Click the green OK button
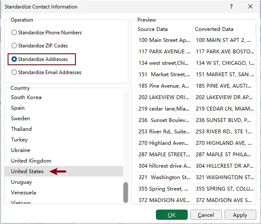Screen dimensions: 261x224 [172, 215]
